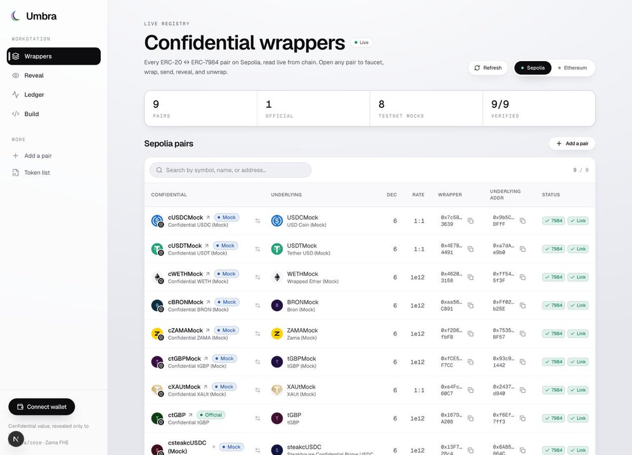The height and width of the screenshot is (455, 632).
Task: Copy the tGBPMock underlying address
Action: point(522,362)
